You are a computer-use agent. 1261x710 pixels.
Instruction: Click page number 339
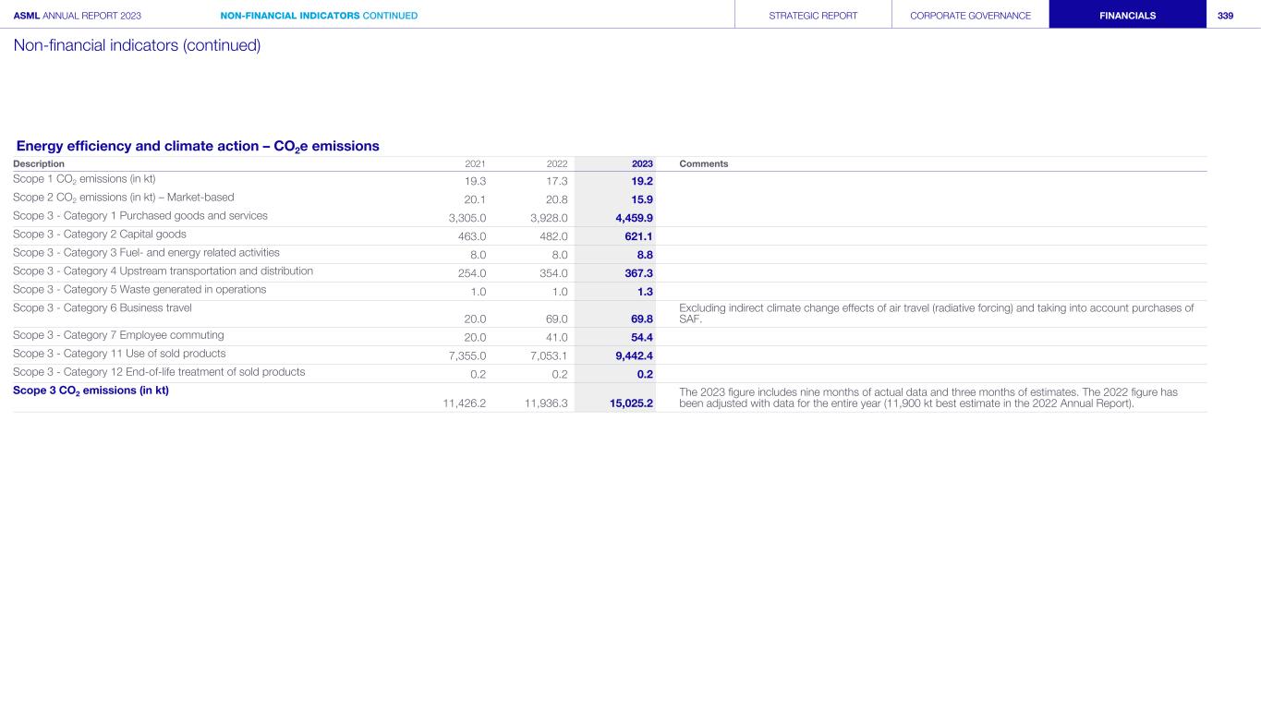[1225, 16]
